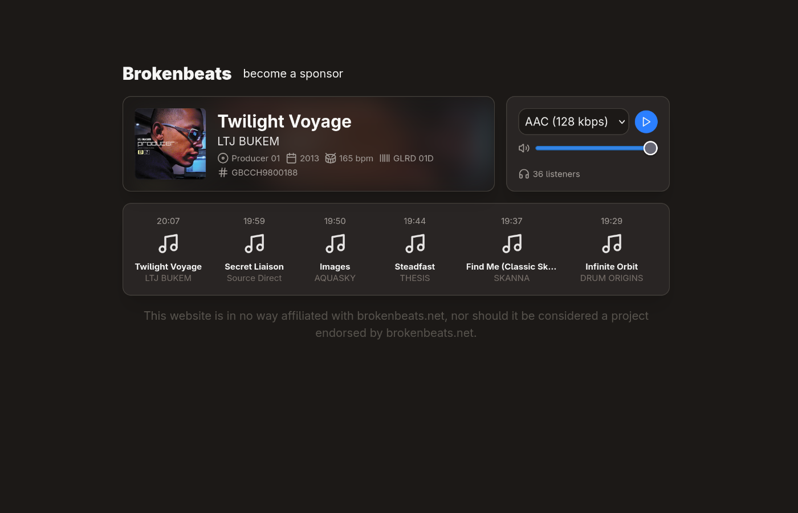Click the music note at 20:07 entry

(168, 244)
